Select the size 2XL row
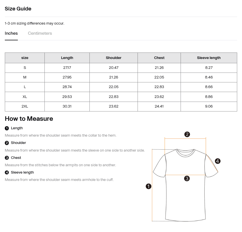Screen dimensions: 242x232 (25, 106)
